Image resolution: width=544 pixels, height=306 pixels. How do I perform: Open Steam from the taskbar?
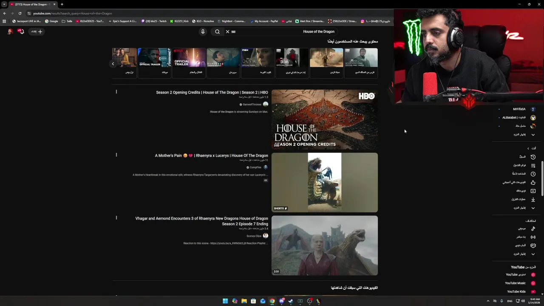tap(291, 301)
